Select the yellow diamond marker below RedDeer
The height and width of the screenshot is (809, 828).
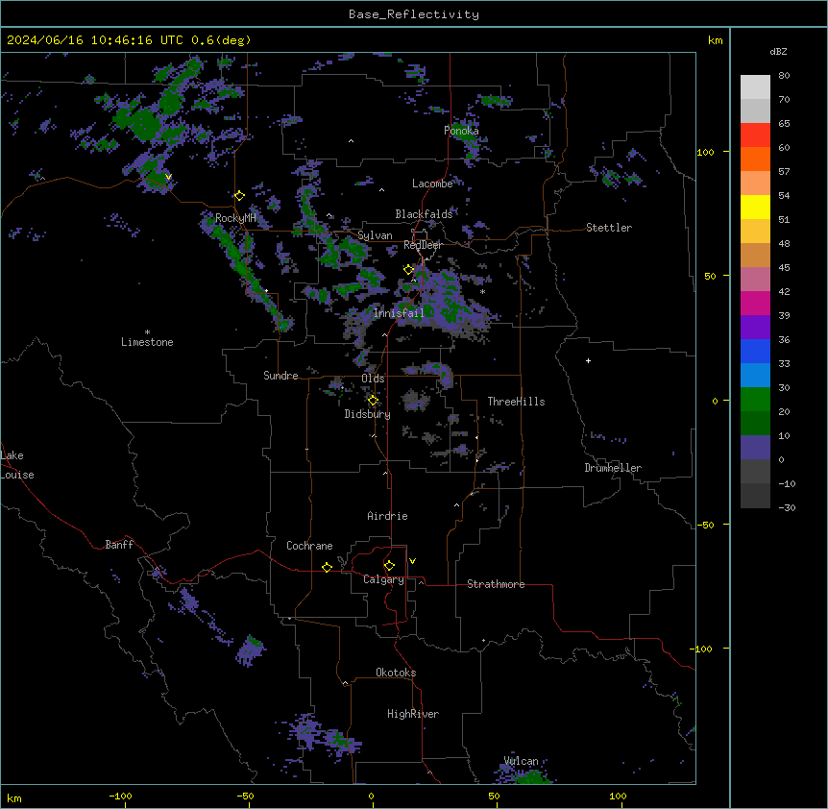point(408,270)
